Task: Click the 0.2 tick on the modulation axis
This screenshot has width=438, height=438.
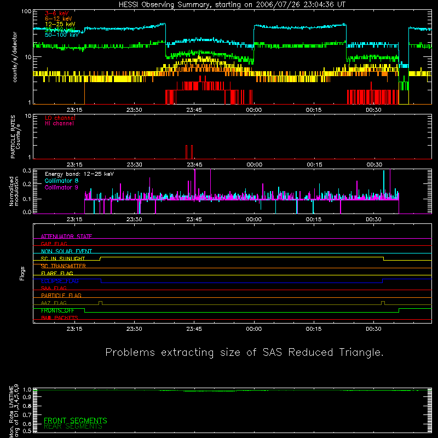Action: click(x=27, y=184)
